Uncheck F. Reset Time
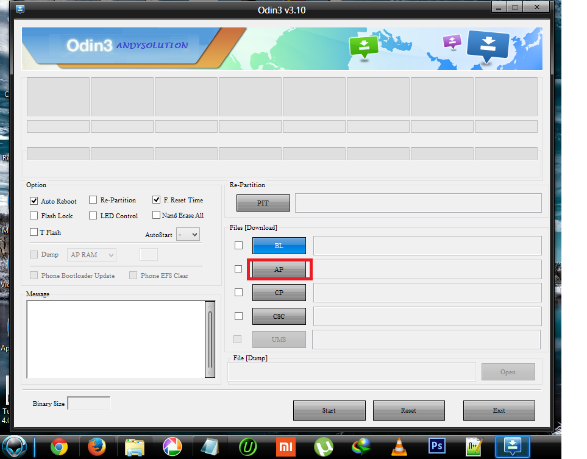 coord(156,199)
